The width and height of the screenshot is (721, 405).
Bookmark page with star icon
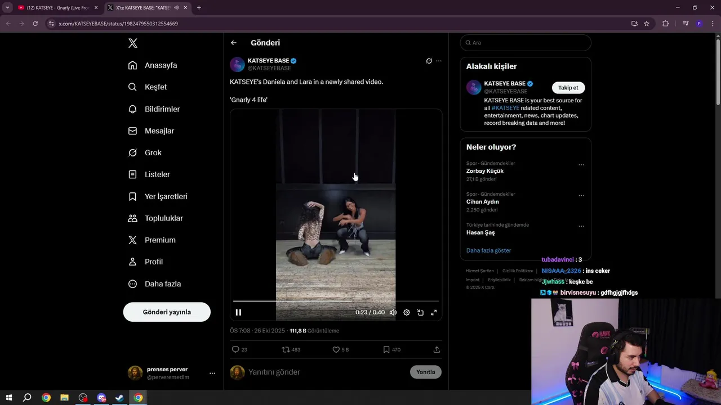tap(647, 24)
